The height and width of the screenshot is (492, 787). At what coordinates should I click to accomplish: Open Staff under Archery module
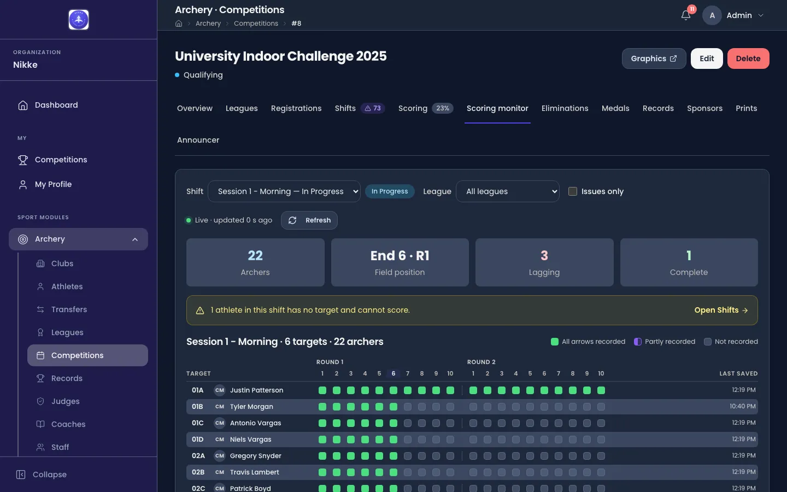87,447
